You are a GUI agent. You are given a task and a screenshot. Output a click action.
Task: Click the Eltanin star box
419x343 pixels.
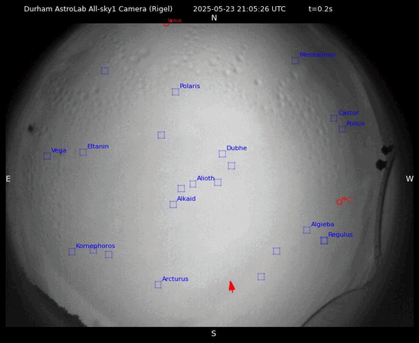83,152
